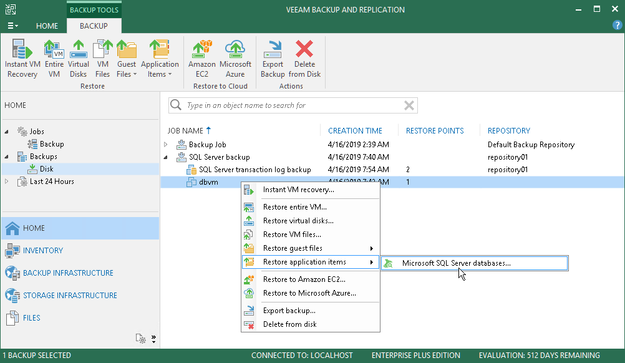
Task: Open VM Files restore ribbon icon
Action: click(x=102, y=59)
